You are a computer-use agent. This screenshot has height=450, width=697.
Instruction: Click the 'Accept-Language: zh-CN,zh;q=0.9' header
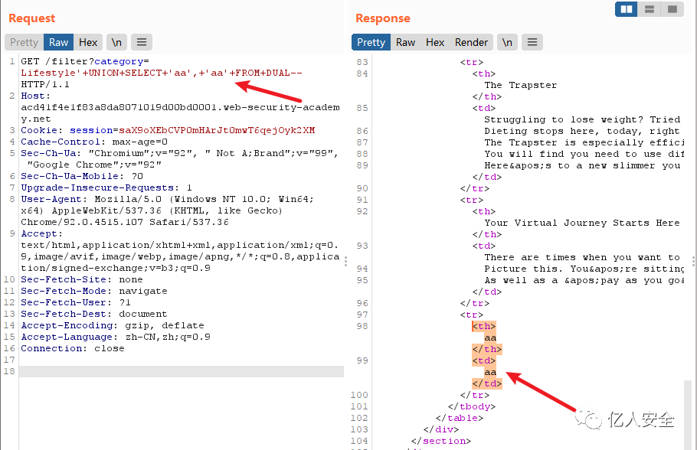click(x=116, y=337)
